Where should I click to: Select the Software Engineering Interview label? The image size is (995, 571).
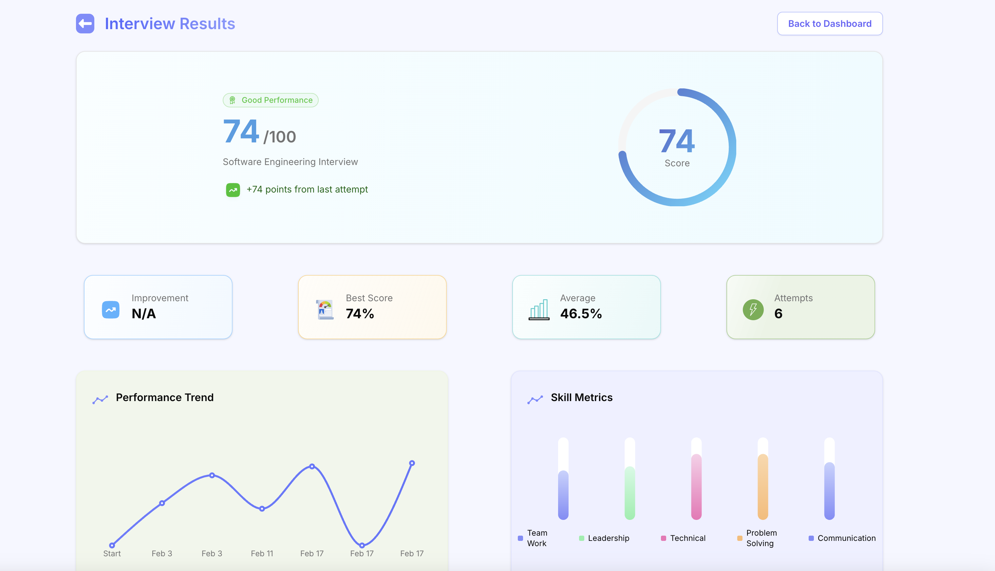(290, 161)
